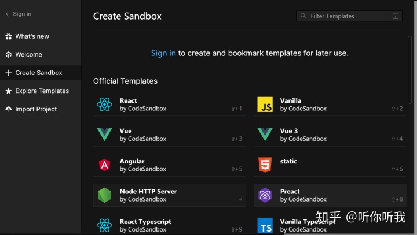This screenshot has width=417, height=235.
Task: Click the shift+8 shortcut label on Preact
Action: click(x=397, y=199)
